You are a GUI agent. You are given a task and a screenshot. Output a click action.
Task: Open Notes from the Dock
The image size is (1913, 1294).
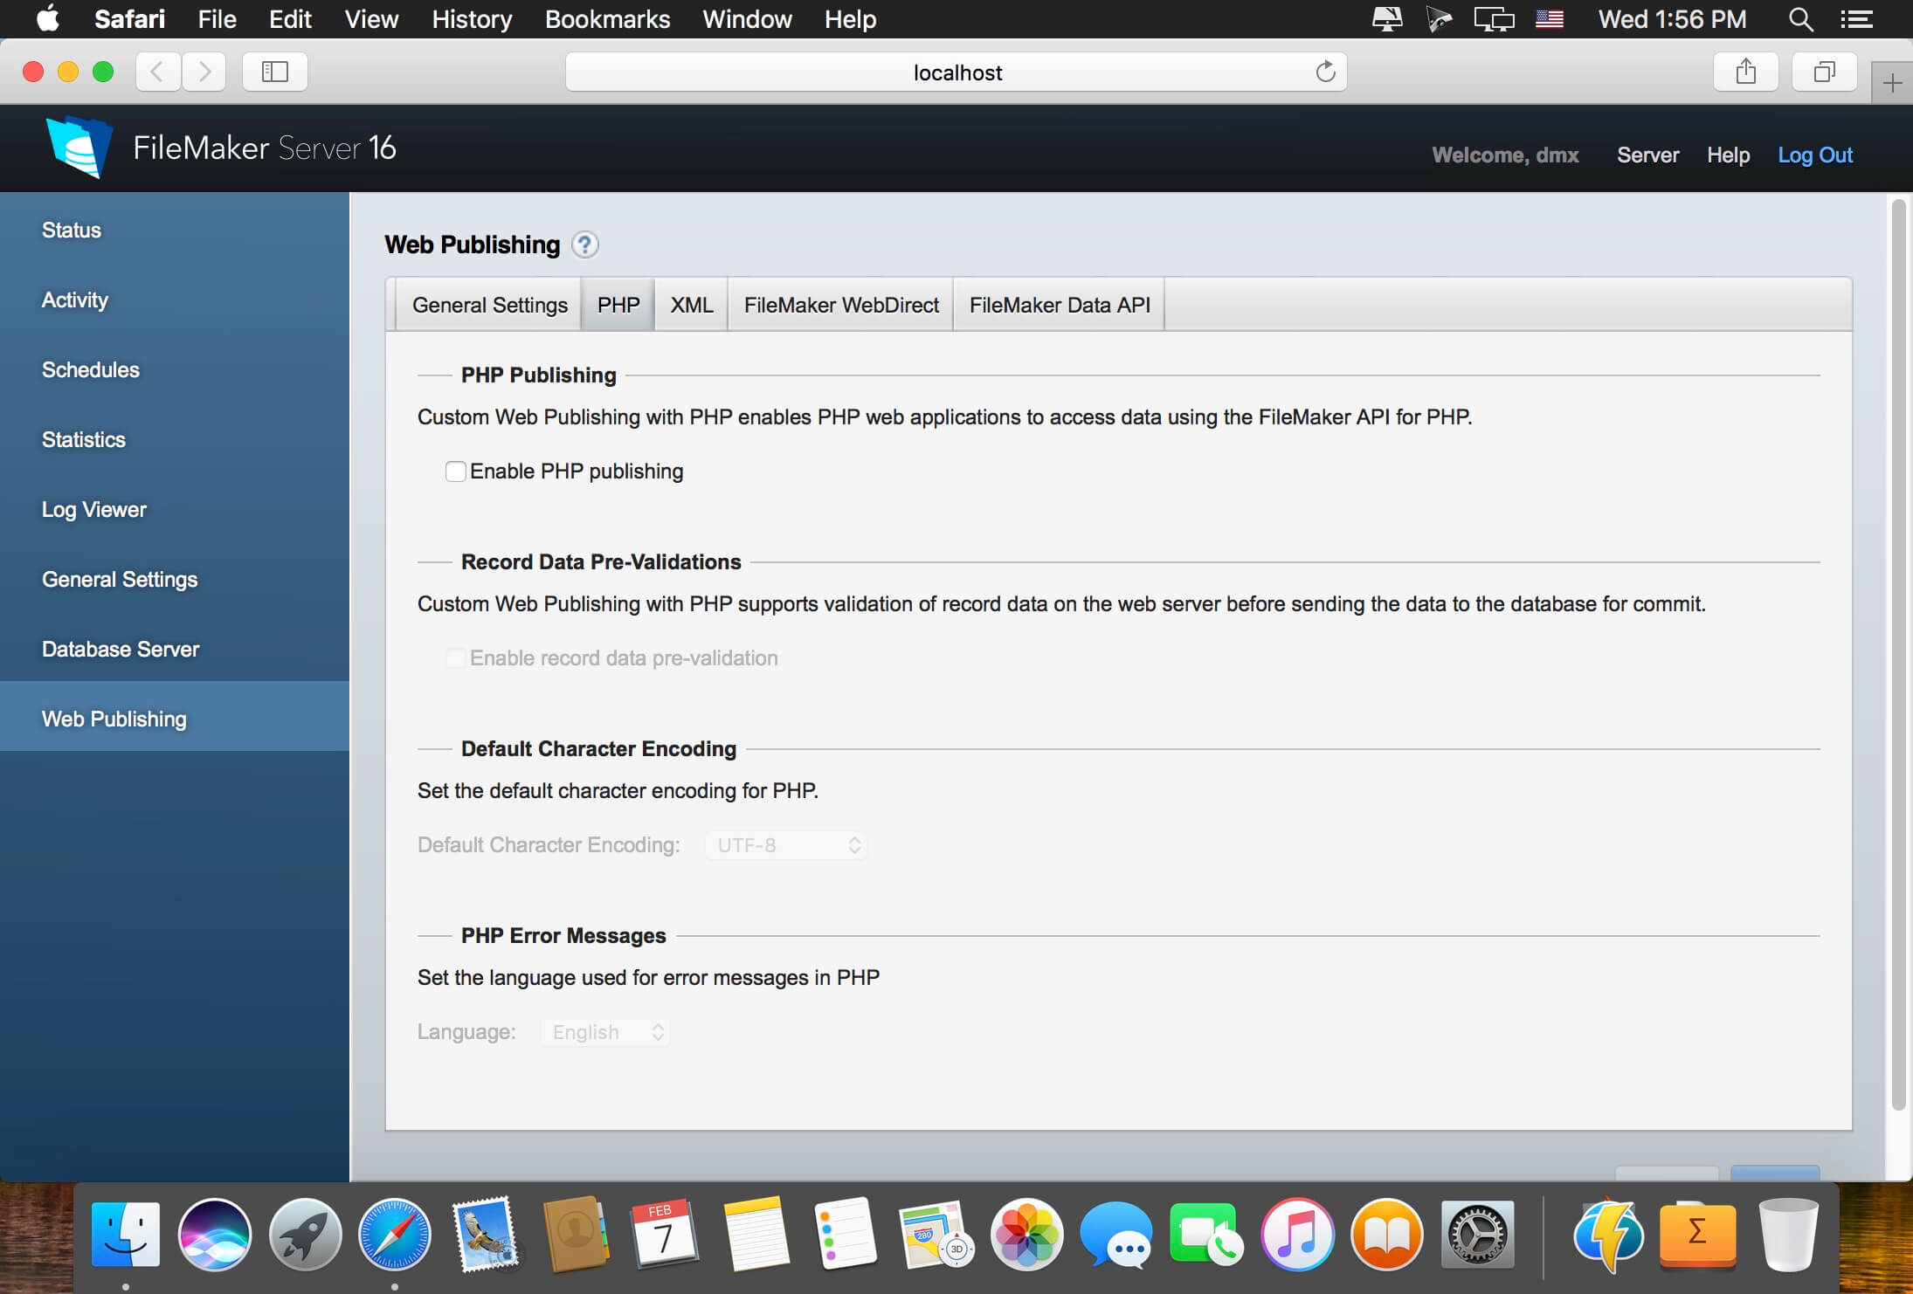(756, 1235)
